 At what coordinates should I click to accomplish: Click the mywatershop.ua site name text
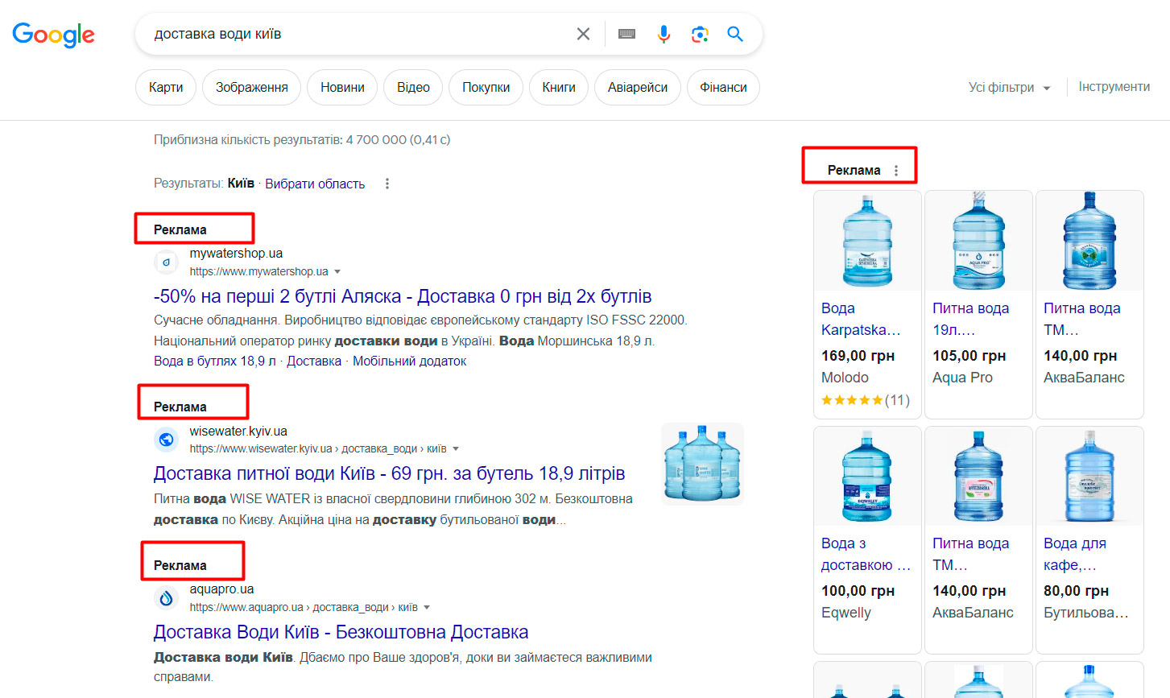[x=236, y=254]
